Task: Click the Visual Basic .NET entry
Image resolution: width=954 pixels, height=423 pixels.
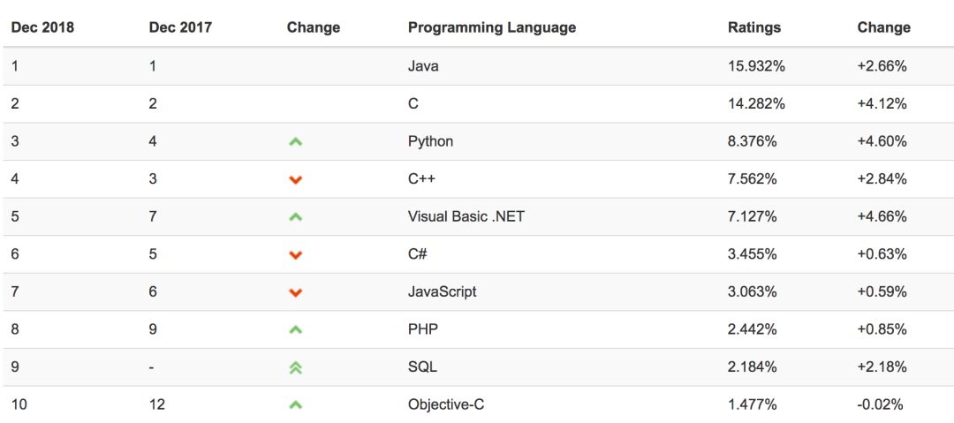Action: point(466,216)
